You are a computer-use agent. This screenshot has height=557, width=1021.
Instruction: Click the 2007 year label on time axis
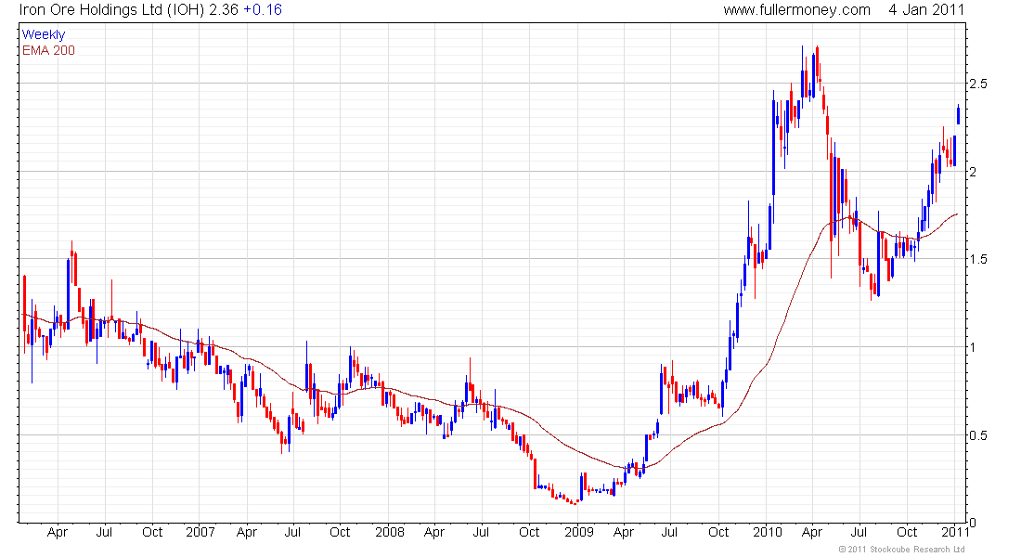200,532
